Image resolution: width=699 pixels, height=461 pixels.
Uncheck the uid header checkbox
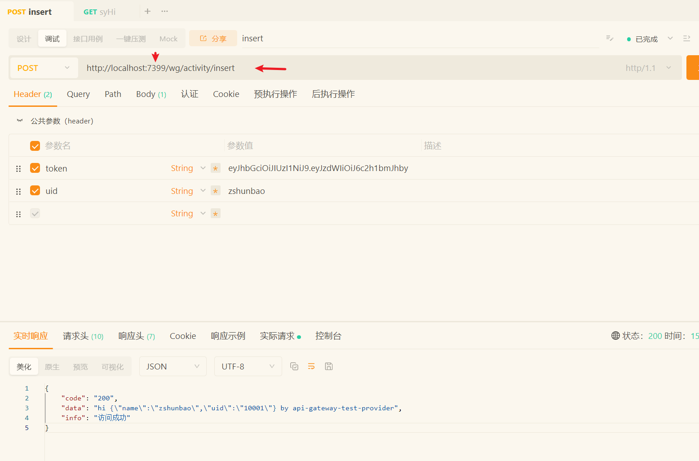35,190
